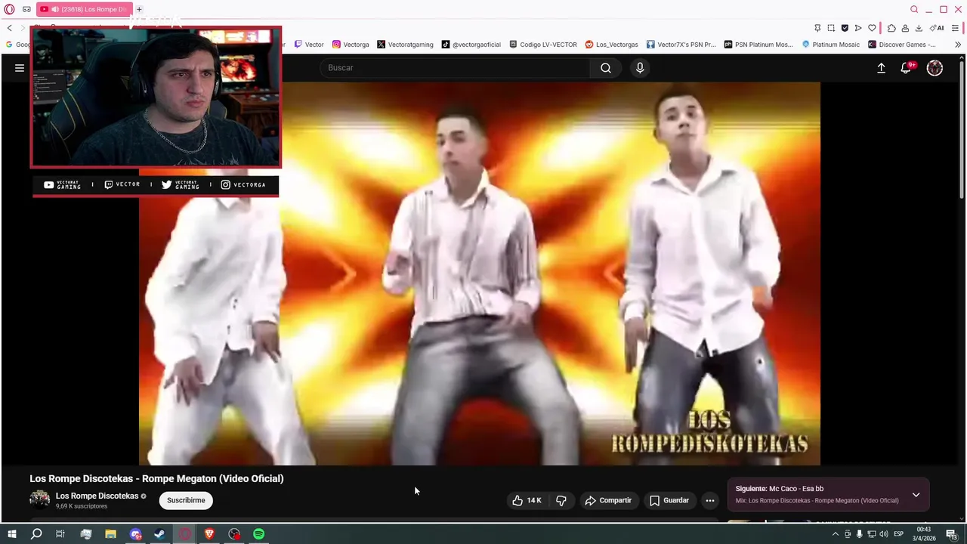Go back with browser back arrow
Image resolution: width=967 pixels, height=544 pixels.
click(x=9, y=28)
